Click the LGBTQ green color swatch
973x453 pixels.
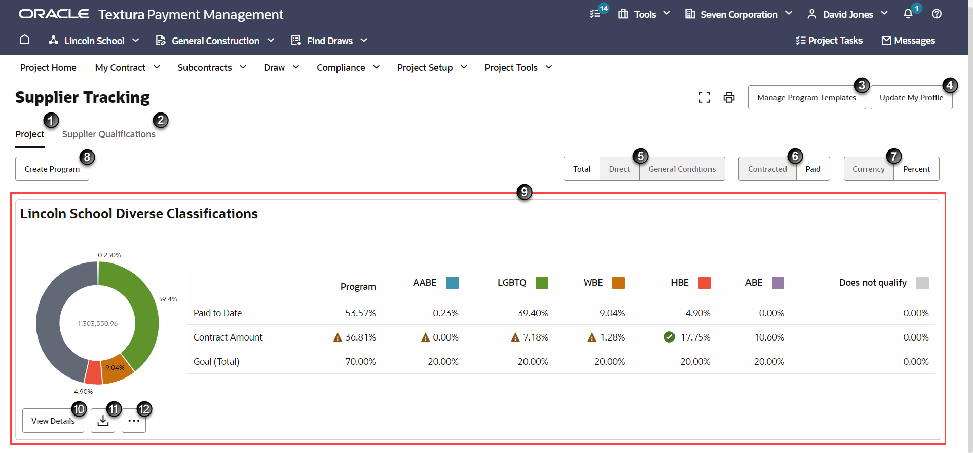[x=542, y=283]
